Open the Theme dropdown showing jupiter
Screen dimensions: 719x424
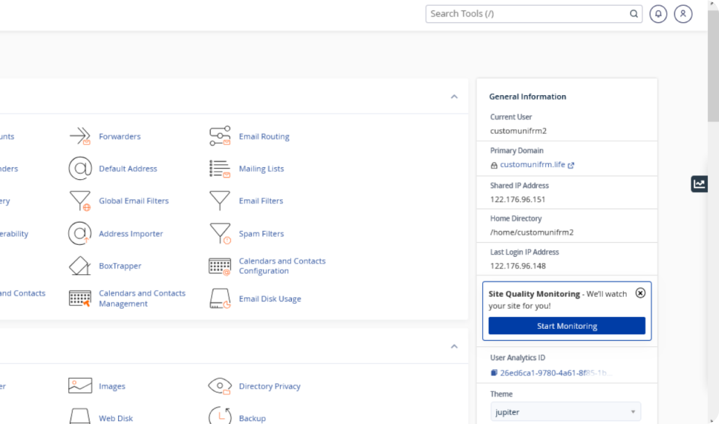(x=565, y=412)
